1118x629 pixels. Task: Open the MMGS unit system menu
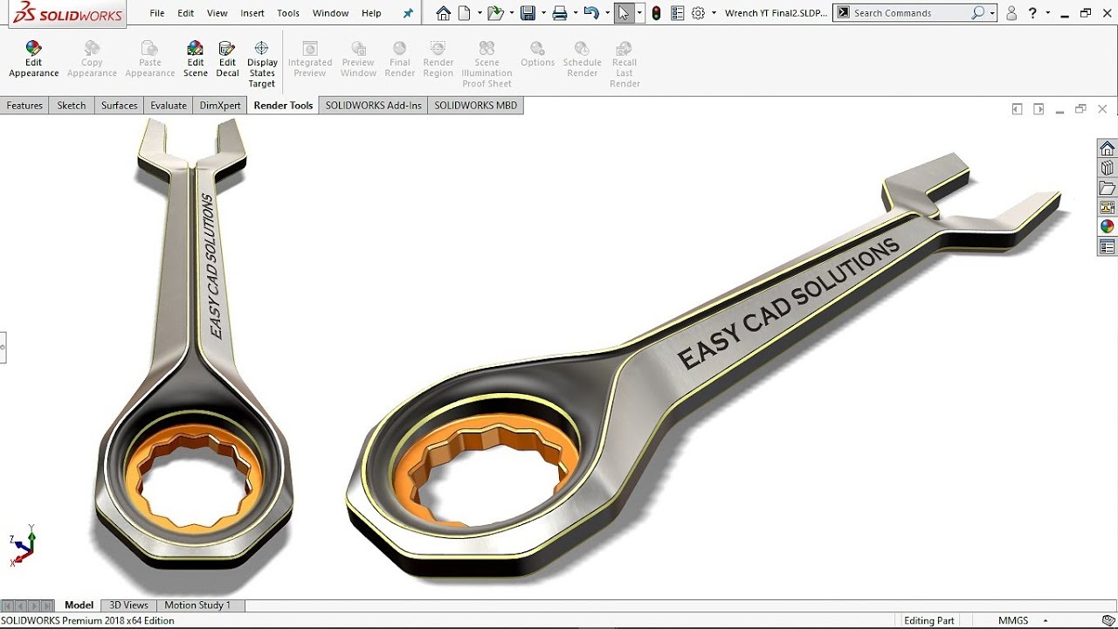click(1022, 620)
